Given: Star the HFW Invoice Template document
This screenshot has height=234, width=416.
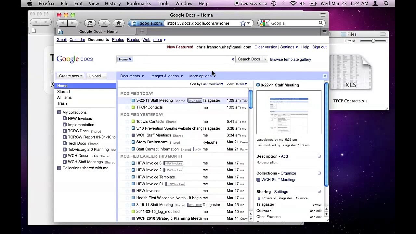Looking at the screenshot, I should [127, 177].
